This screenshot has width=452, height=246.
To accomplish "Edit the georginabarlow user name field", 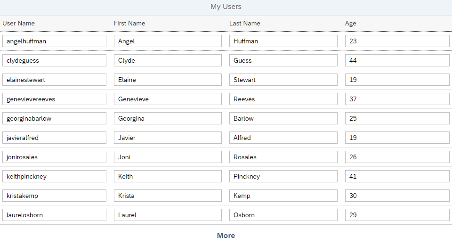I will click(54, 118).
